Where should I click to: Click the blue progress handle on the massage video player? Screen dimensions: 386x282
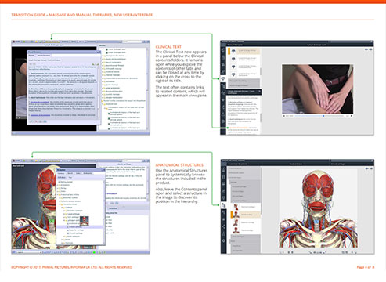point(323,116)
